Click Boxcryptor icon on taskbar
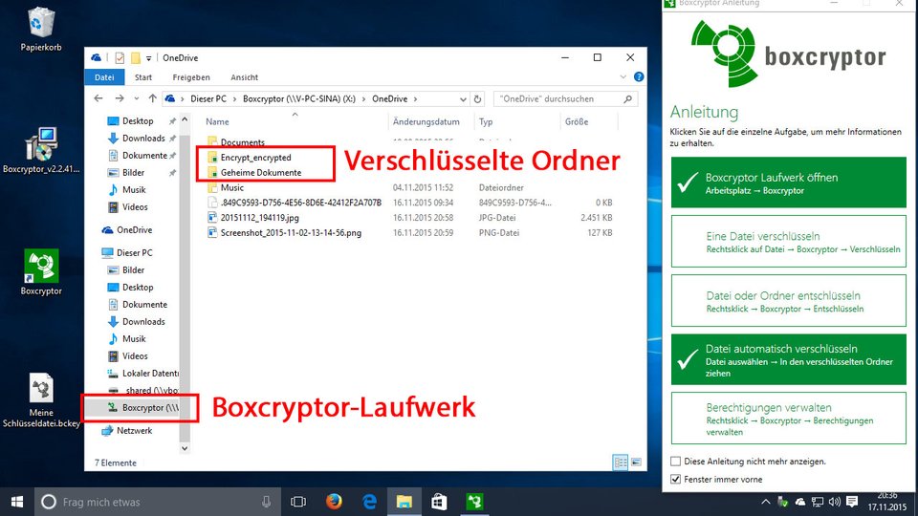 coord(474,502)
